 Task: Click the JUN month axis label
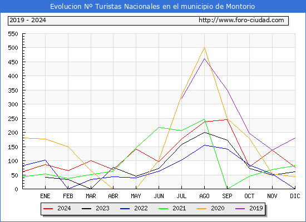pos(159,196)
